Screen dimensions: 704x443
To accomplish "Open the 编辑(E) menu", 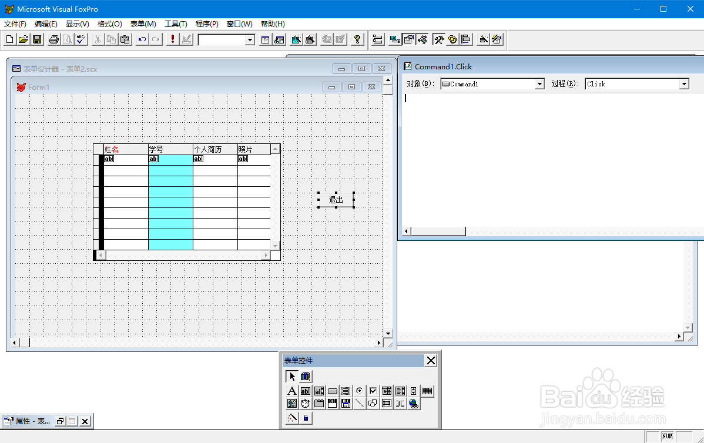I will pyautogui.click(x=46, y=24).
